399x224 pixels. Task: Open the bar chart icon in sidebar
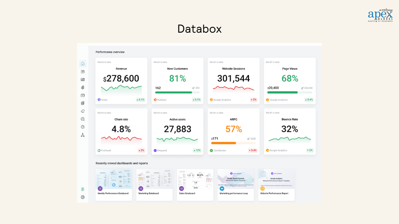(x=83, y=79)
